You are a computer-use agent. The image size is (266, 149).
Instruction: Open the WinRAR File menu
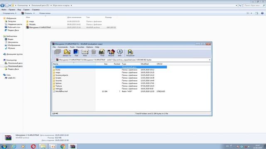[54, 47]
